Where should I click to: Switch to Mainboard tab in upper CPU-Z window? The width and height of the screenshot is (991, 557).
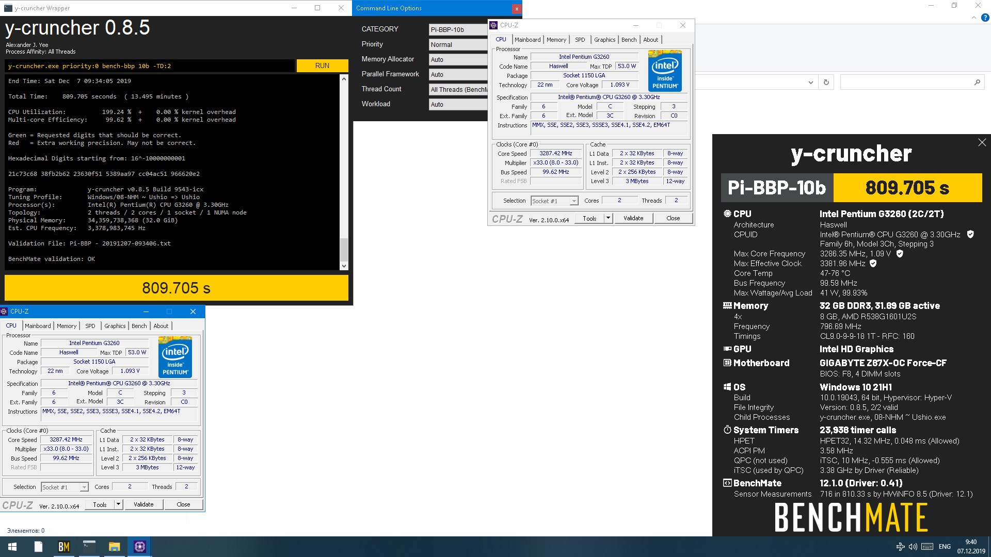pos(528,40)
